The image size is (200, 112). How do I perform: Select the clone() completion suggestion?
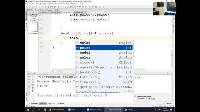(x=104, y=62)
